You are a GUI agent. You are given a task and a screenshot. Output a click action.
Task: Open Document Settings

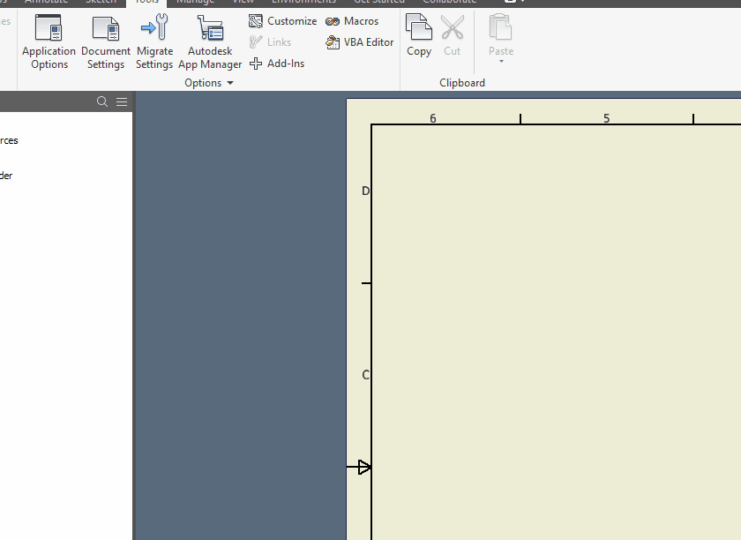[105, 40]
